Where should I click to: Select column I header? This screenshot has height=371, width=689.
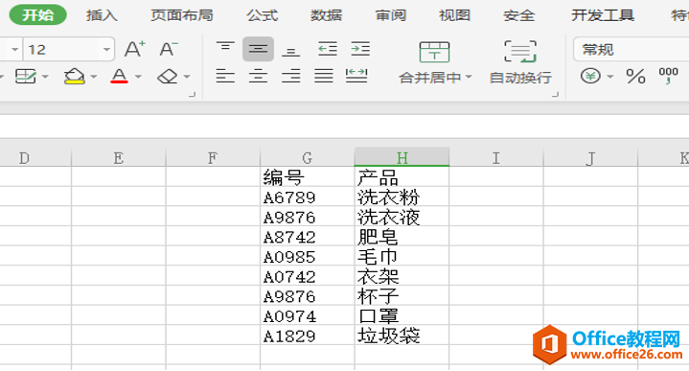pyautogui.click(x=496, y=157)
